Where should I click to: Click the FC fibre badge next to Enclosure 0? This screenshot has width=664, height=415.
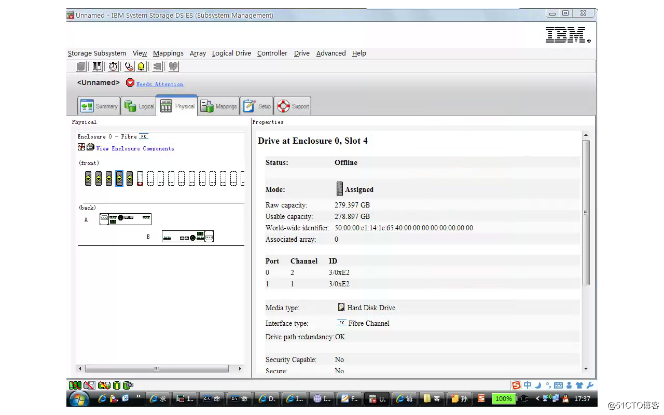point(144,136)
